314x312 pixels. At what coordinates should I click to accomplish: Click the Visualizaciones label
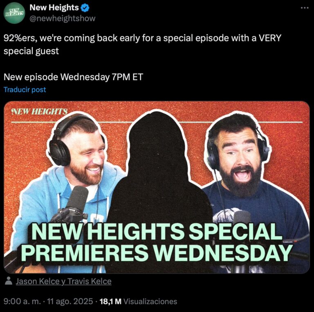point(150,301)
